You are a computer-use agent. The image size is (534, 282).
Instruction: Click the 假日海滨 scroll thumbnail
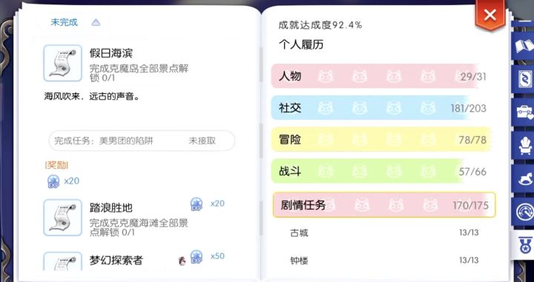point(62,63)
